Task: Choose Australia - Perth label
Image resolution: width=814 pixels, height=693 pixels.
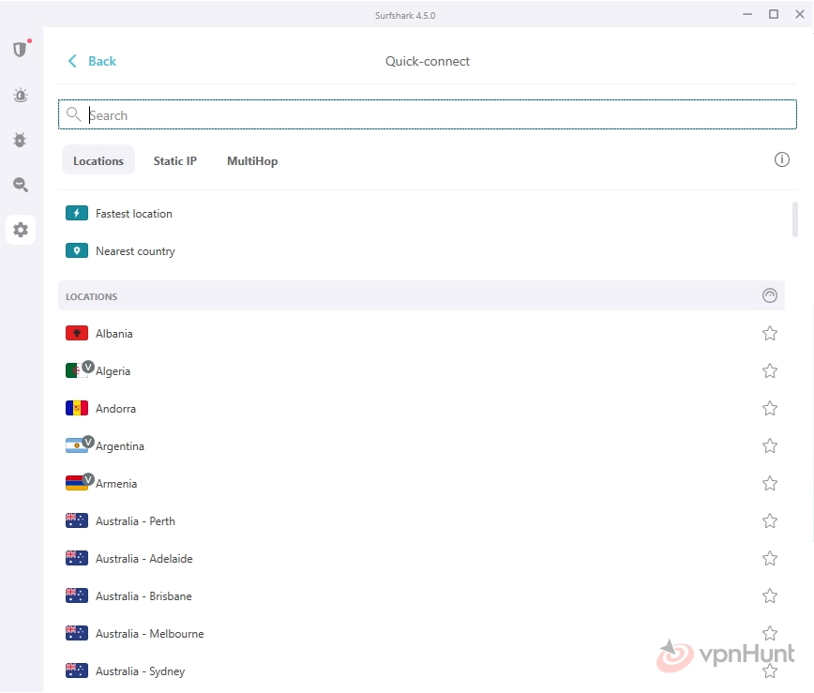Action: tap(135, 521)
